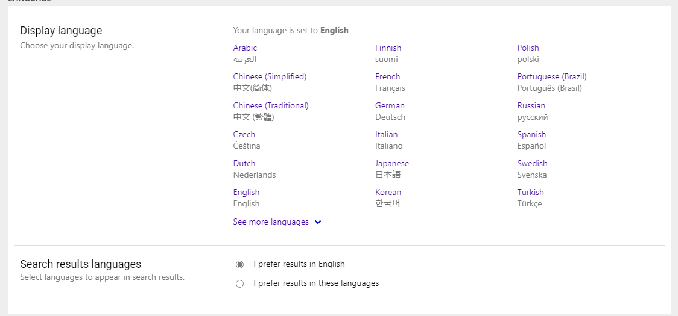Choose Dutch from the language list
678x316 pixels.
click(x=244, y=164)
